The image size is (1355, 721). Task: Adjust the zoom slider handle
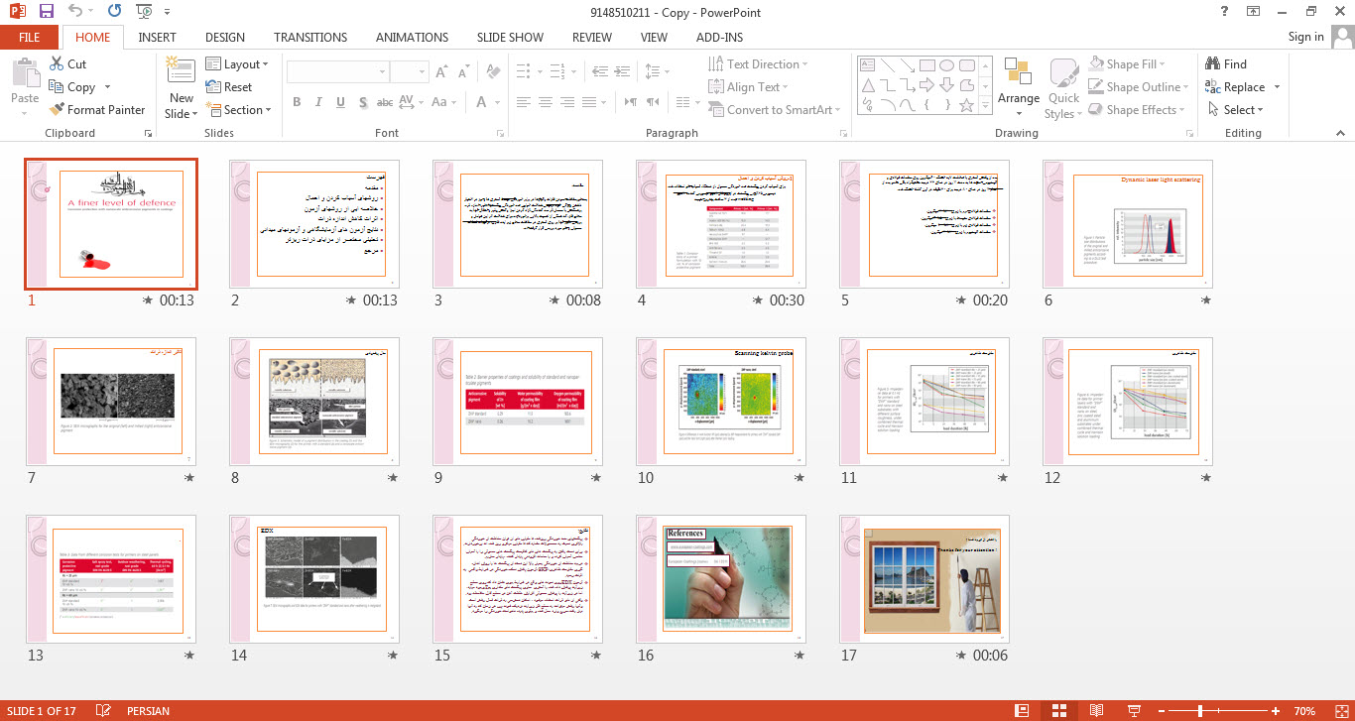(x=1200, y=711)
